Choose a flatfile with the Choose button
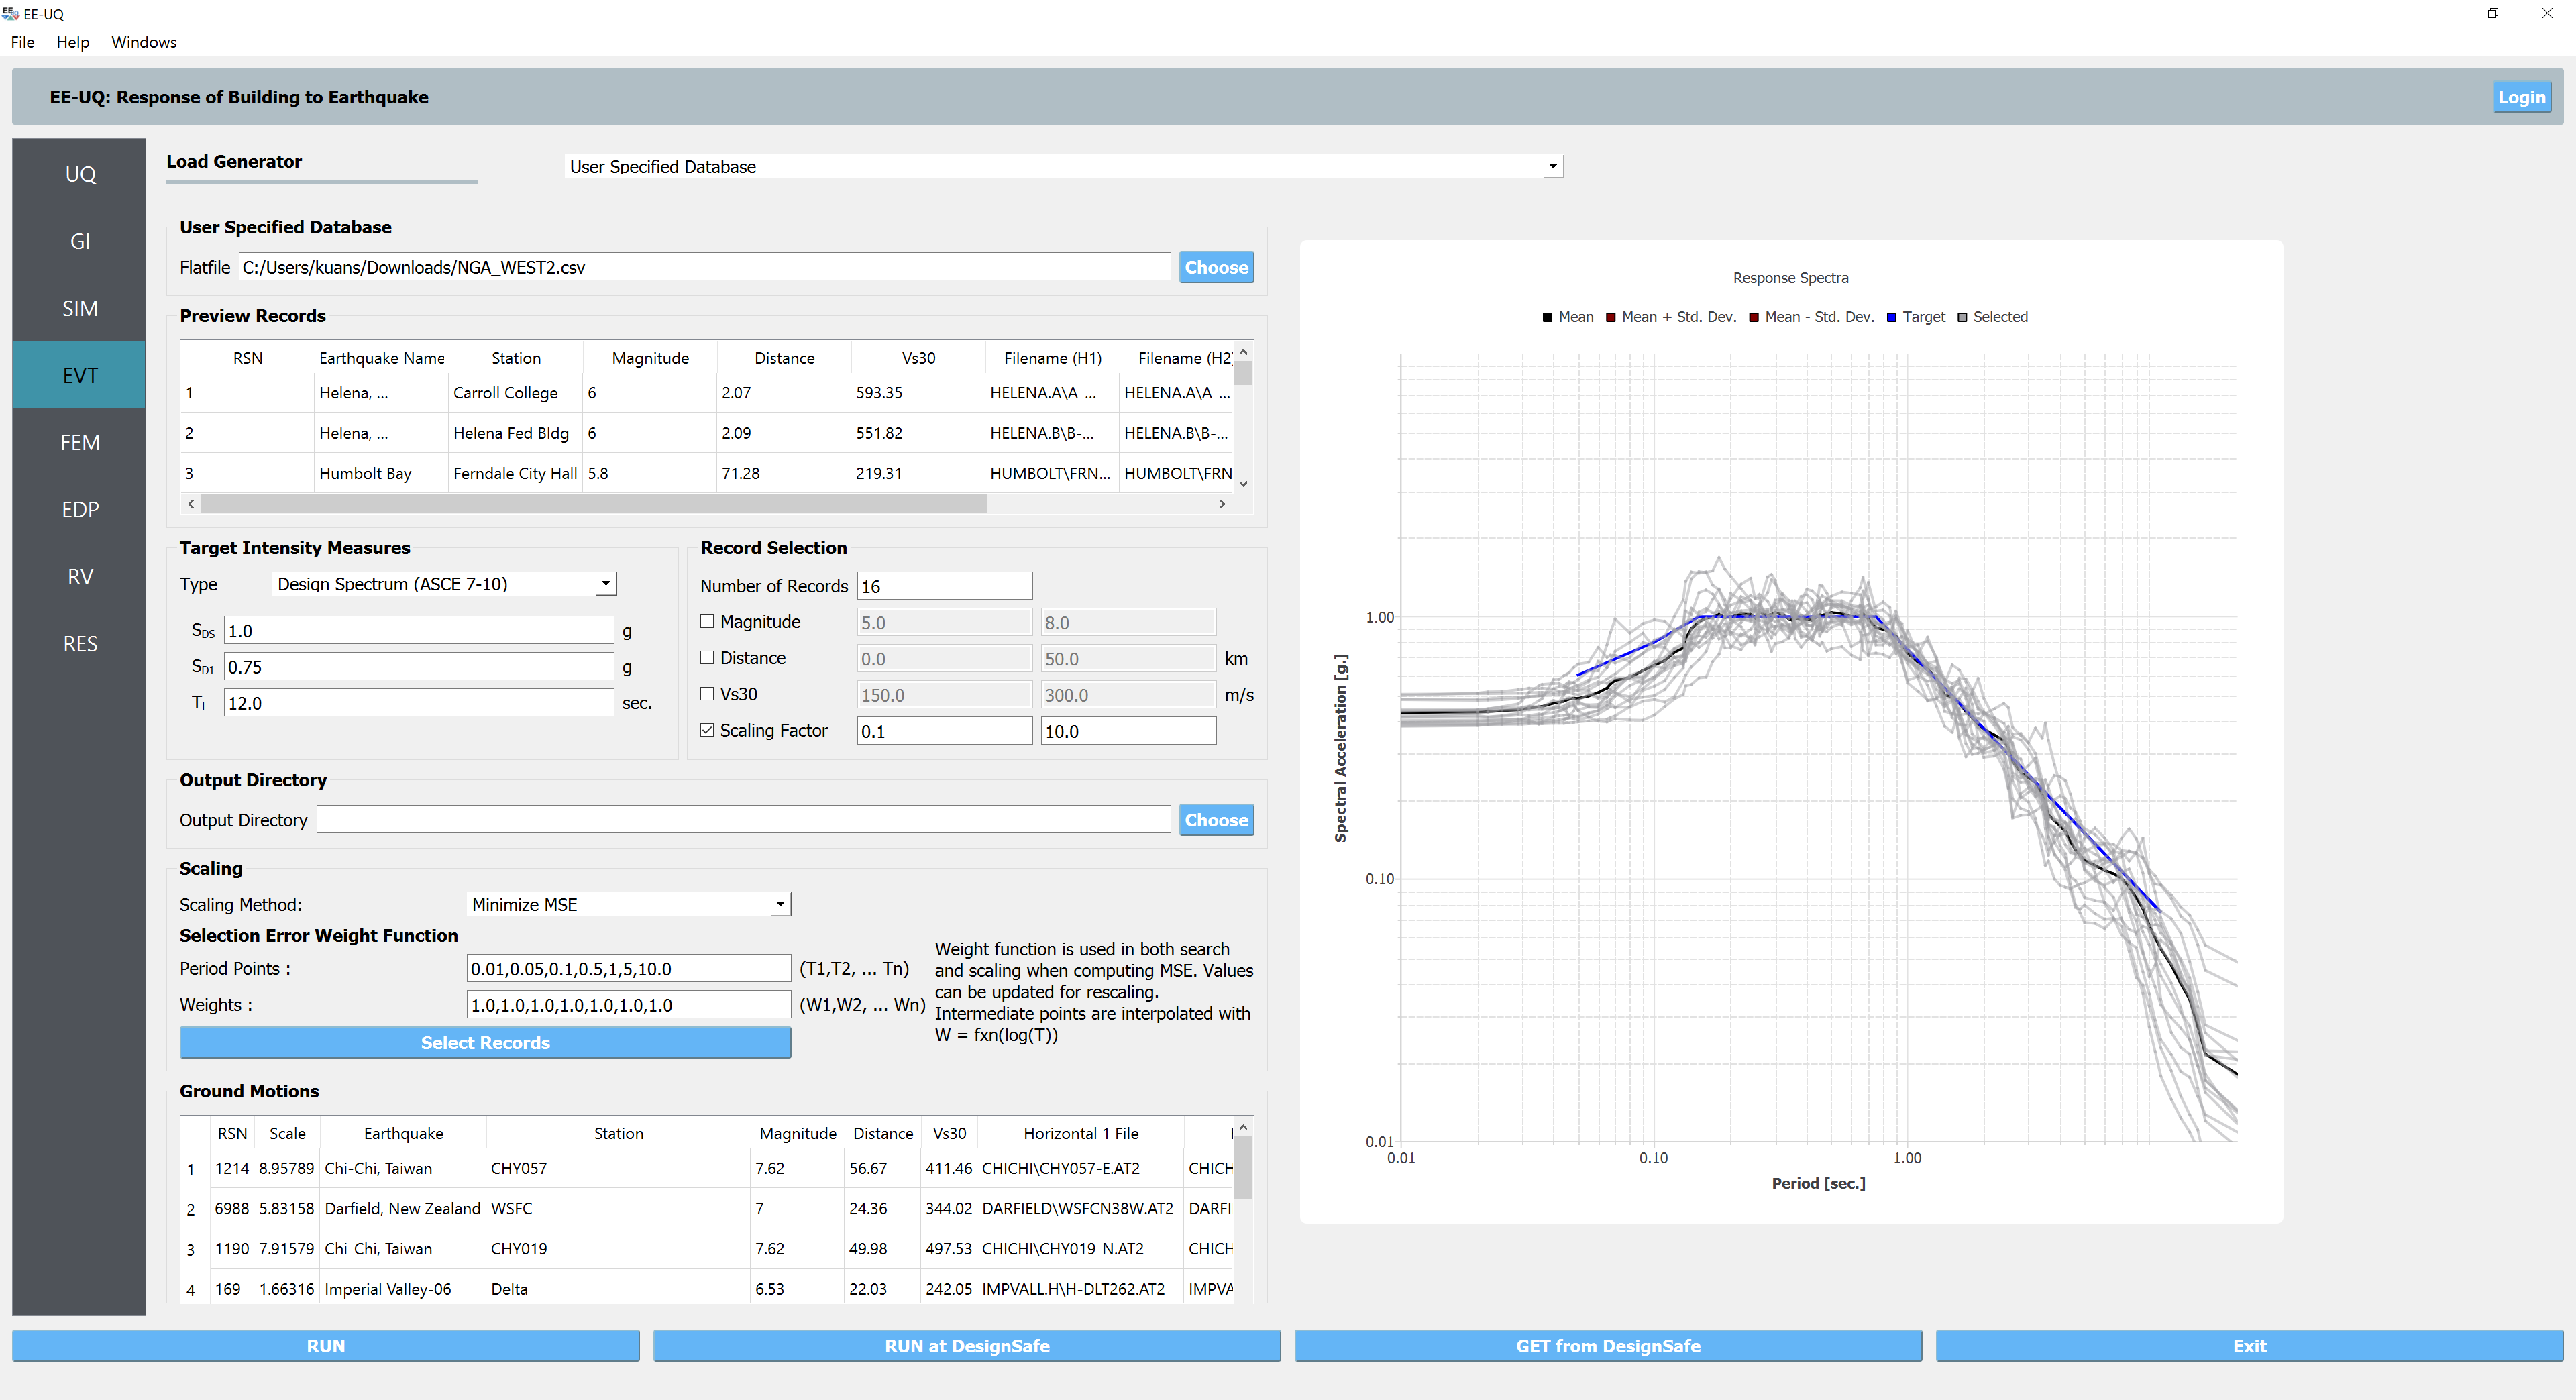 1216,267
